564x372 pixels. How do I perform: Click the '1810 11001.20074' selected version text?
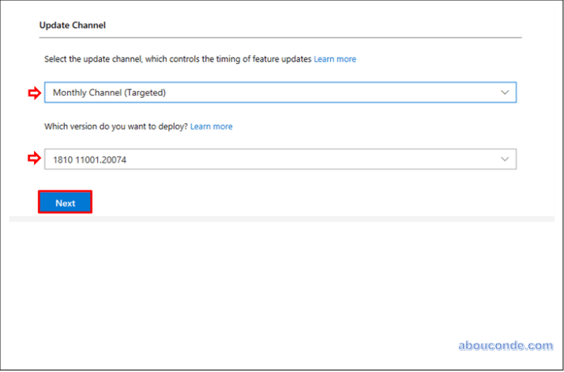tap(90, 160)
